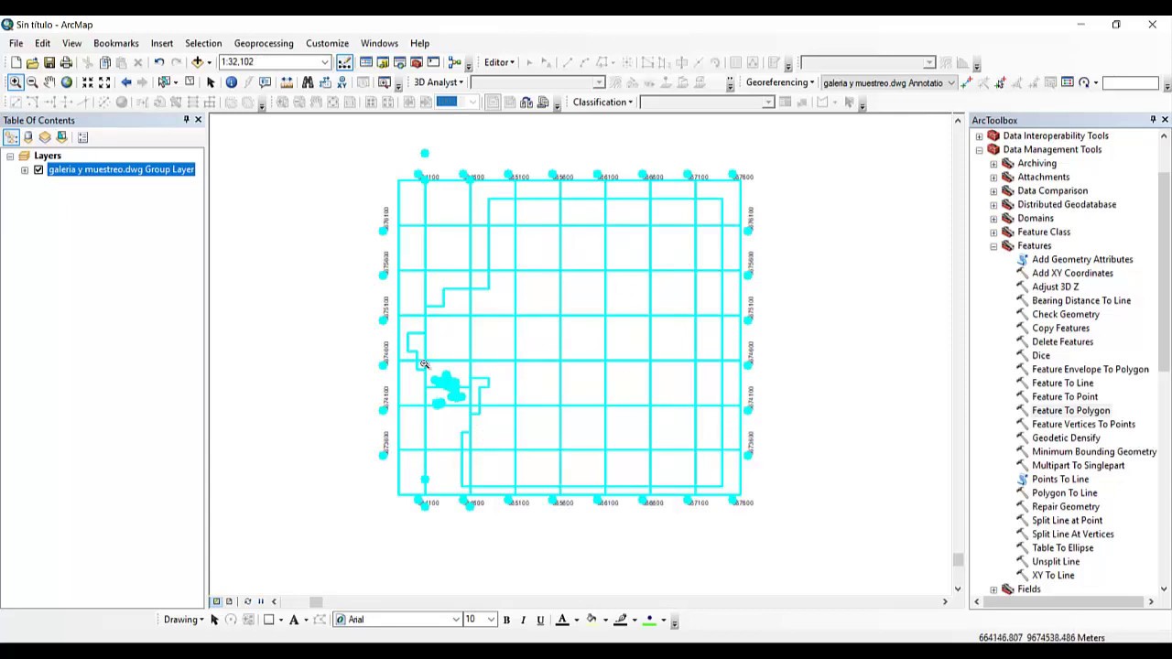This screenshot has height=659, width=1172.
Task: Open the Bookmarks menu
Action: [x=115, y=43]
